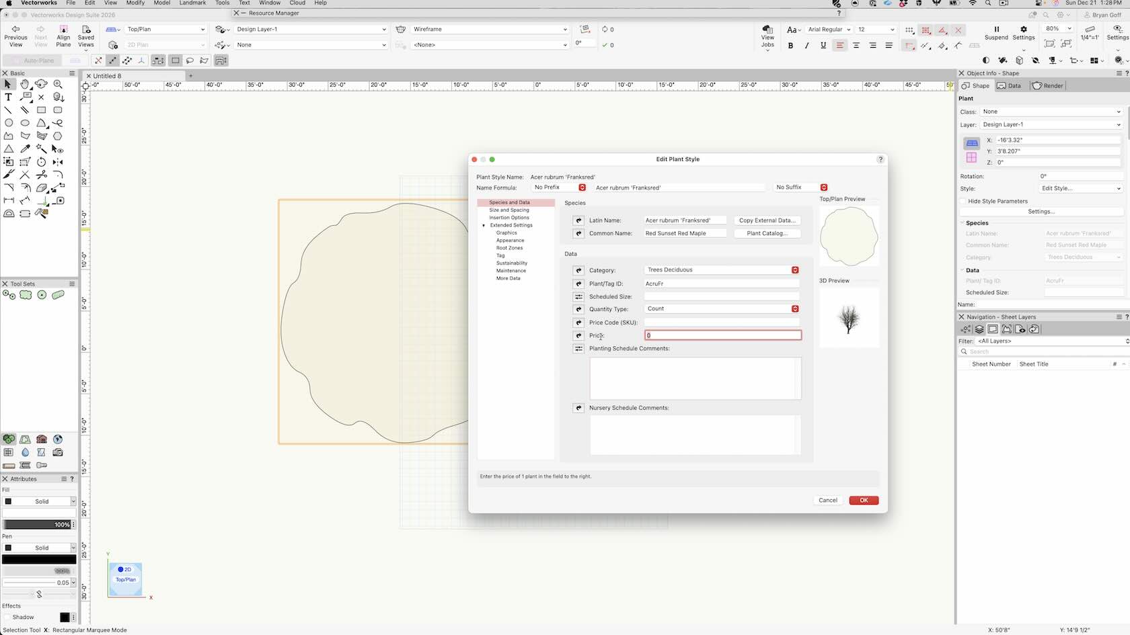The height and width of the screenshot is (635, 1130).
Task: Pick the Eyedropper tool
Action: [25, 149]
